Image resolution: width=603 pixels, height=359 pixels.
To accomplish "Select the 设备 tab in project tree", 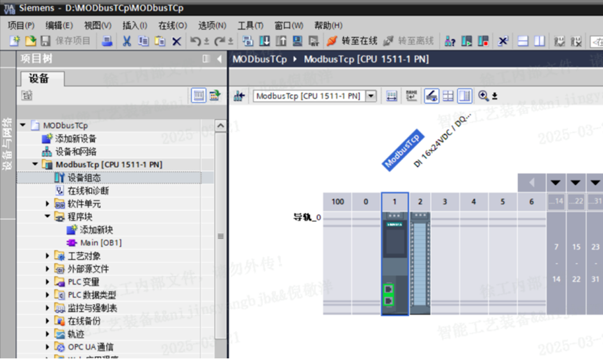I will click(x=43, y=79).
